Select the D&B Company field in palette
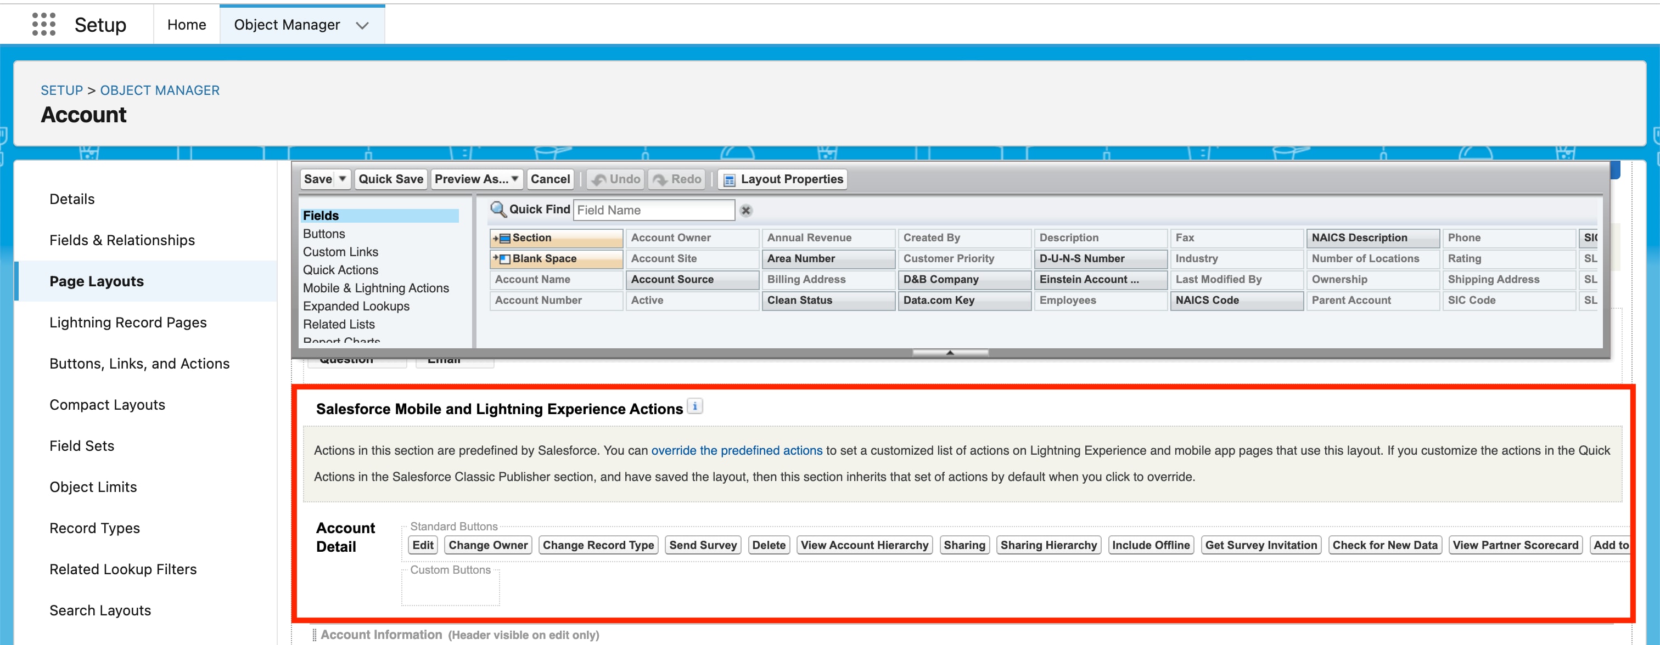1660x645 pixels. [964, 279]
